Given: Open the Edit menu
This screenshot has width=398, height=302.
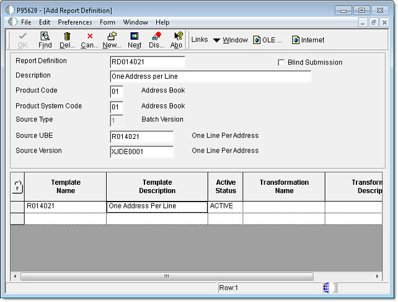Looking at the screenshot, I should click(x=45, y=22).
